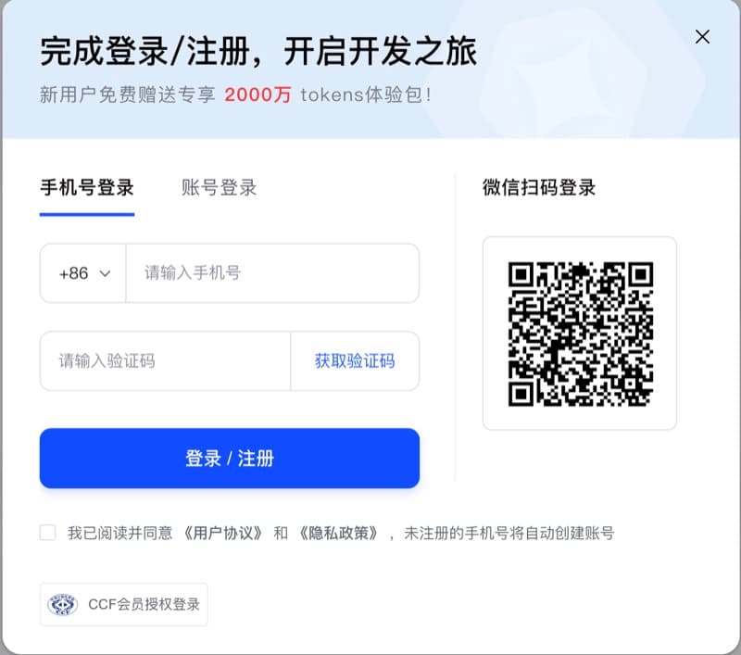Click the 微信扫码登录 heading
The image size is (741, 655).
click(x=539, y=188)
